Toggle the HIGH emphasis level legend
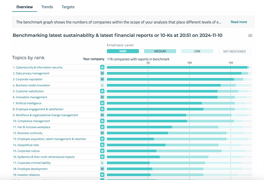264x180 pixels. [123, 51]
